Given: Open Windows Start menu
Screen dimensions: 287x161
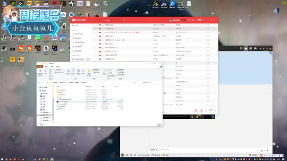Looking at the screenshot, I should click(2, 159).
